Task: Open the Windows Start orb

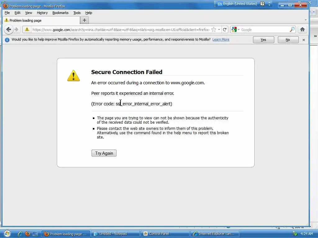Action: pos(7,234)
